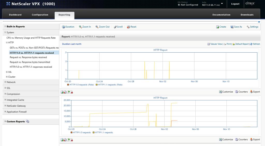This screenshot has width=265, height=146.
Task: Click Duration: Last month link
Action: pyautogui.click(x=72, y=44)
